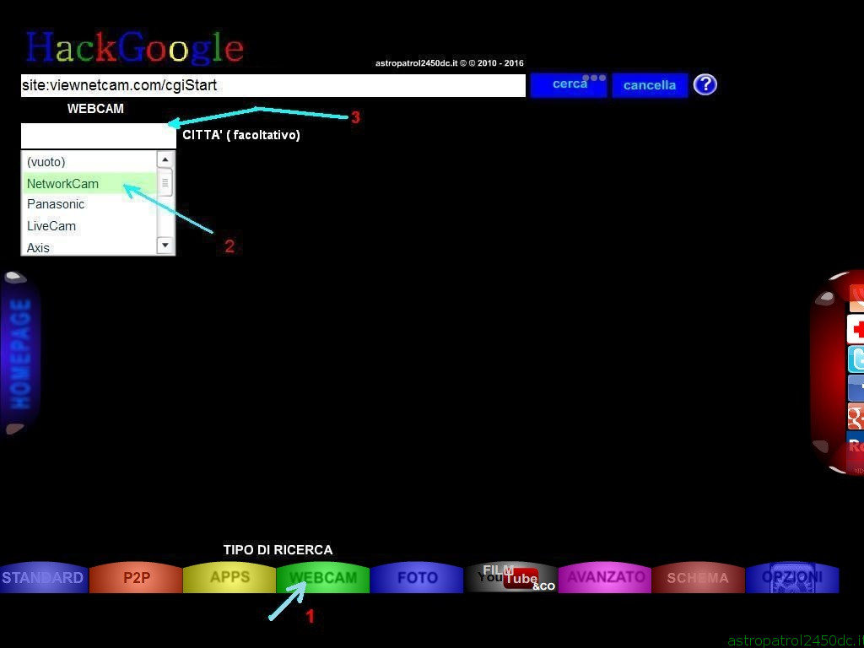The width and height of the screenshot is (864, 648).
Task: Choose Axis from the webcam list
Action: (89, 247)
